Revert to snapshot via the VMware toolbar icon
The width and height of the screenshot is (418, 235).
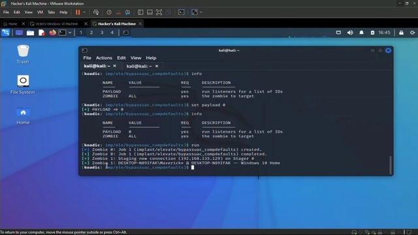[x=118, y=12]
